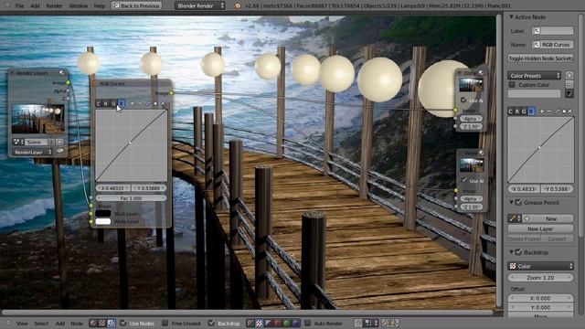585x329 pixels.
Task: Toggle Use Alpha on upper Composite node
Action: click(463, 100)
